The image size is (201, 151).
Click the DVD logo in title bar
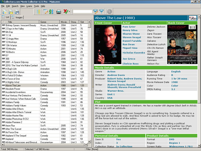pyautogui.click(x=193, y=18)
